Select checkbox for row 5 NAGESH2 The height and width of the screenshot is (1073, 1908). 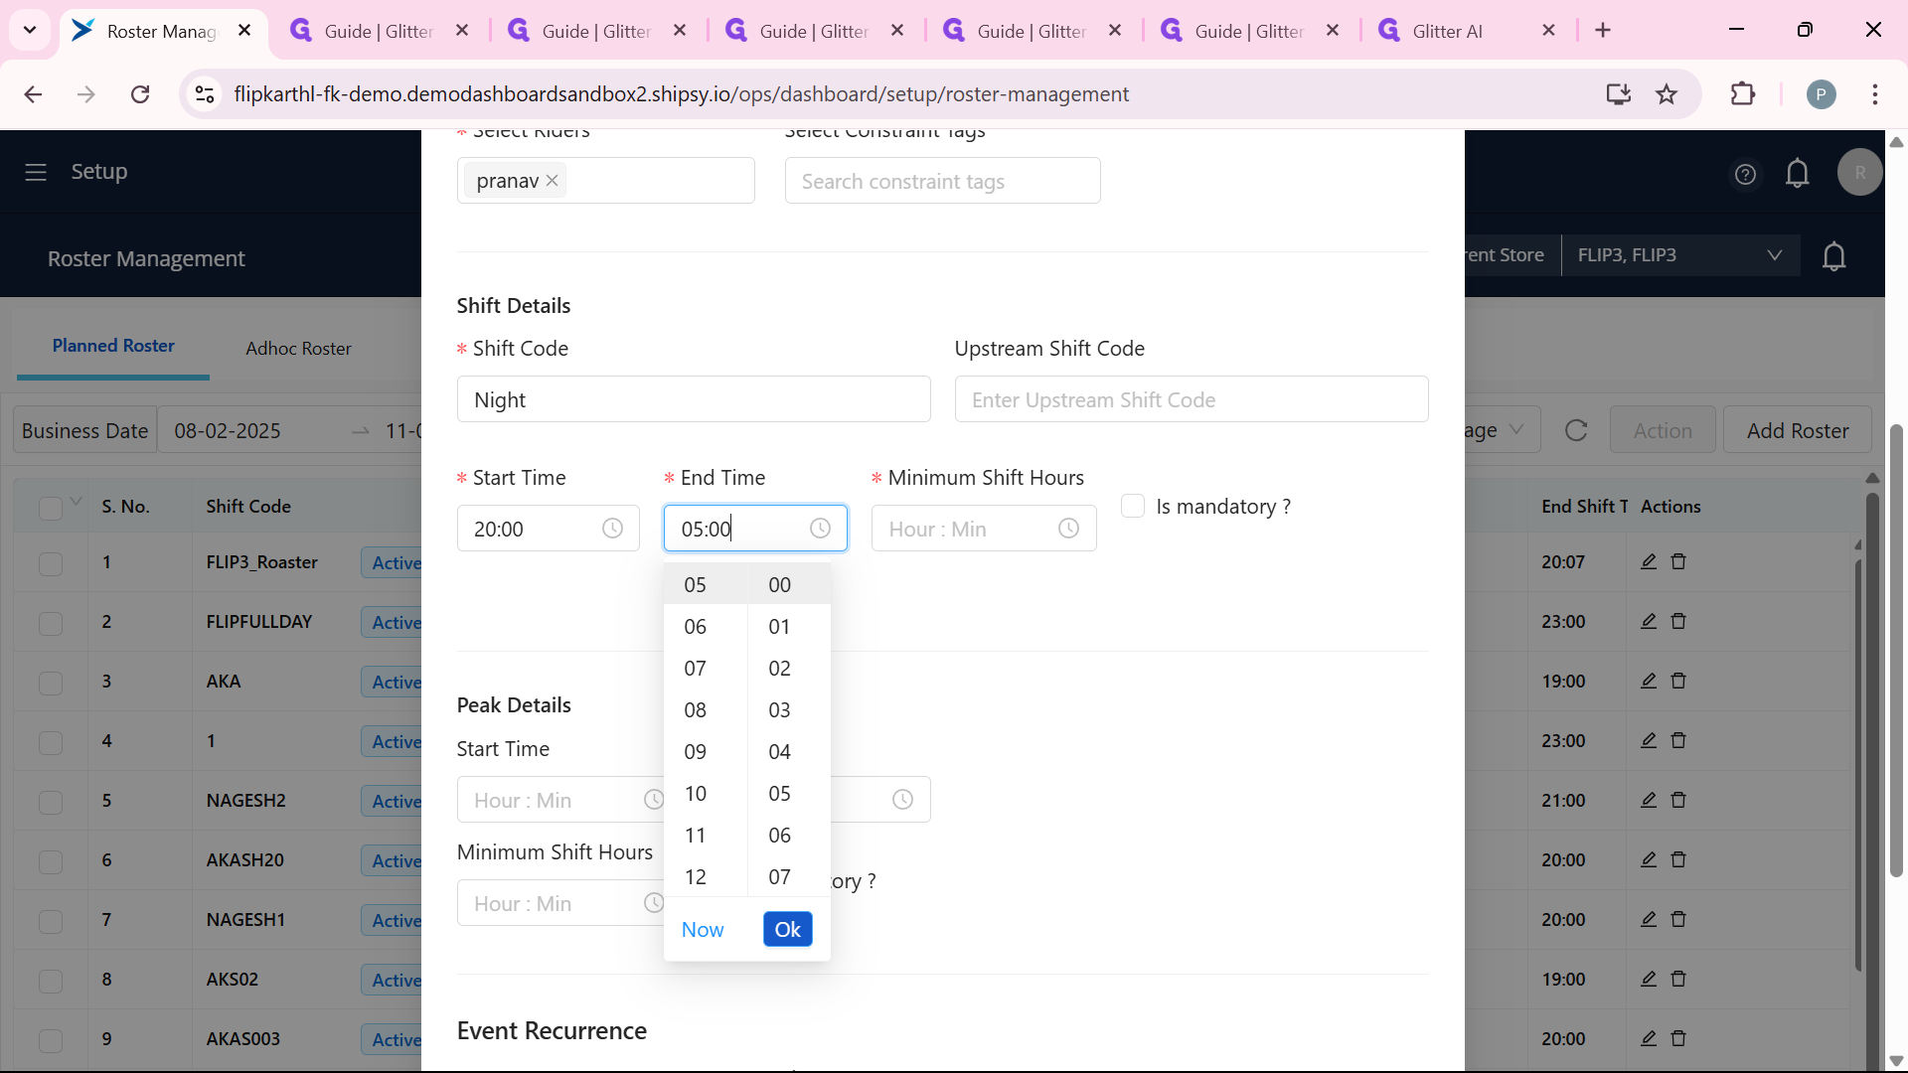[x=51, y=802]
